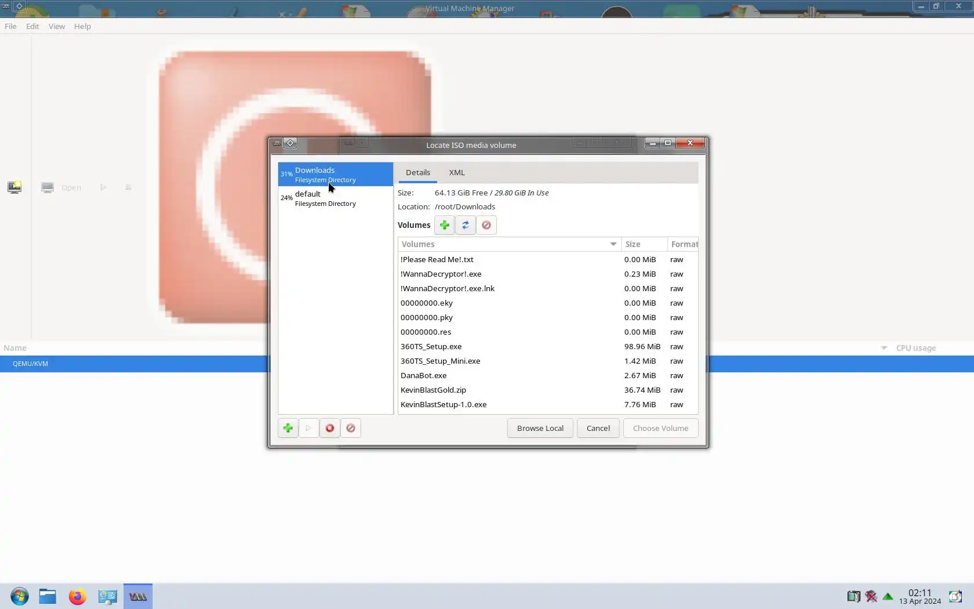974x609 pixels.
Task: Click the pause icon in the main toolbar
Action: point(128,187)
